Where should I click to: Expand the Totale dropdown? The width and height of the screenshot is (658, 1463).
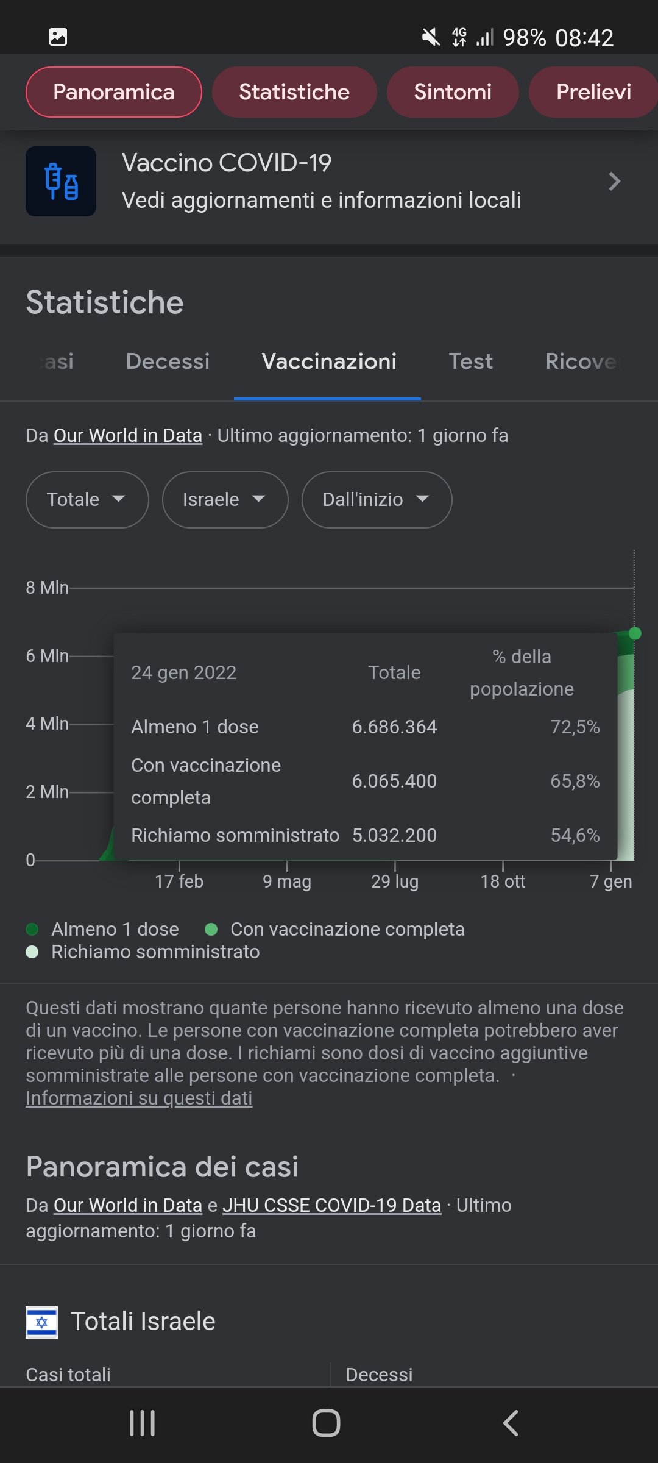[x=87, y=499]
